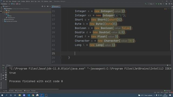Click the TutorialJava breadcrumb in navigation bar
This screenshot has width=173, height=97.
(4, 4)
